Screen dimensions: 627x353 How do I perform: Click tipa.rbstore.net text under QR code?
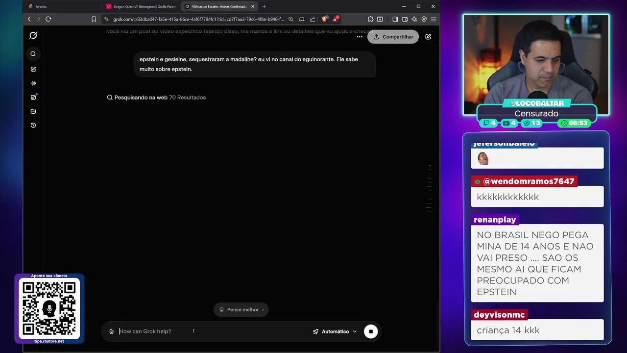click(x=49, y=341)
